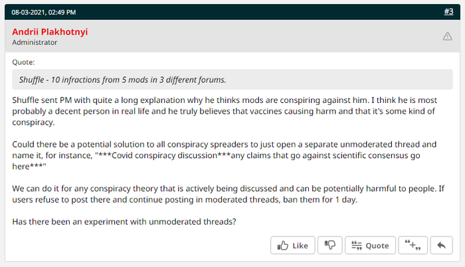The image size is (465, 267).
Task: Add post to multi-quote with plus-quote icon
Action: [x=413, y=245]
